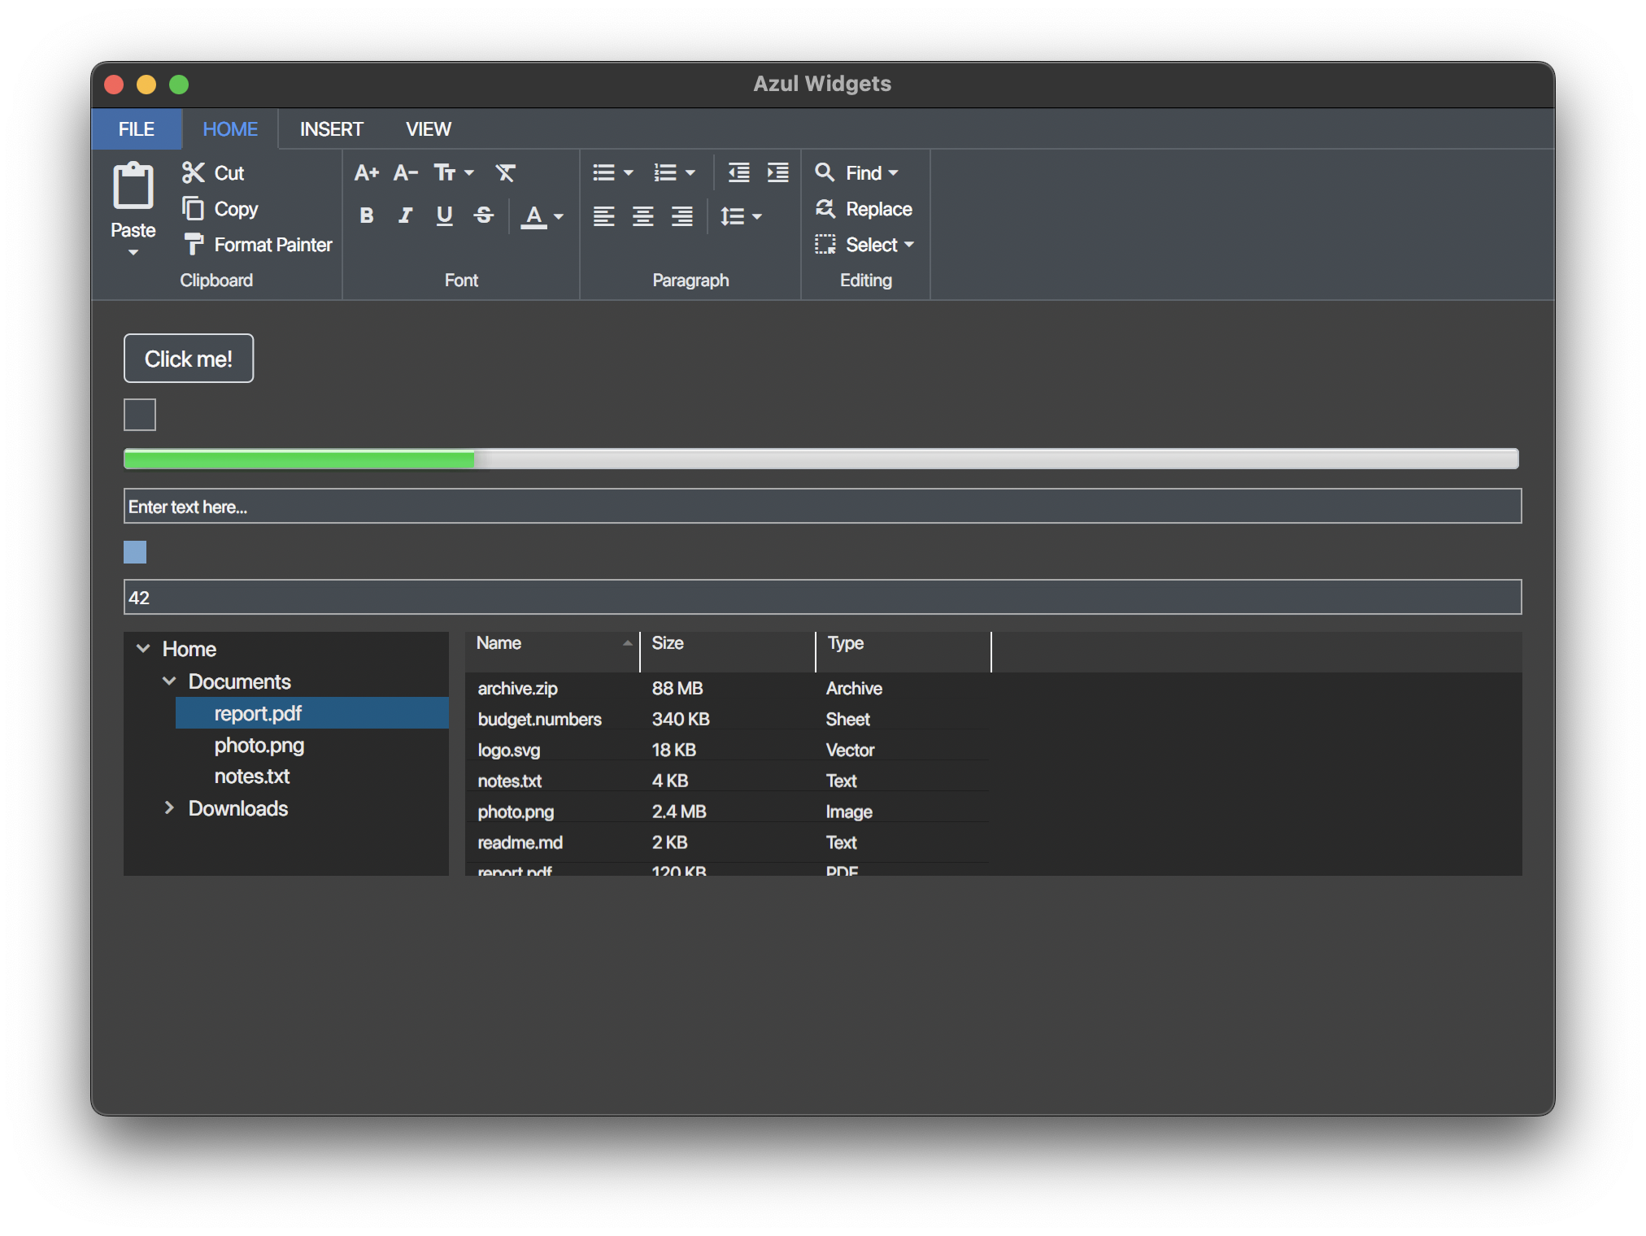The image size is (1646, 1236).
Task: Increase font size with A+ icon
Action: [x=367, y=172]
